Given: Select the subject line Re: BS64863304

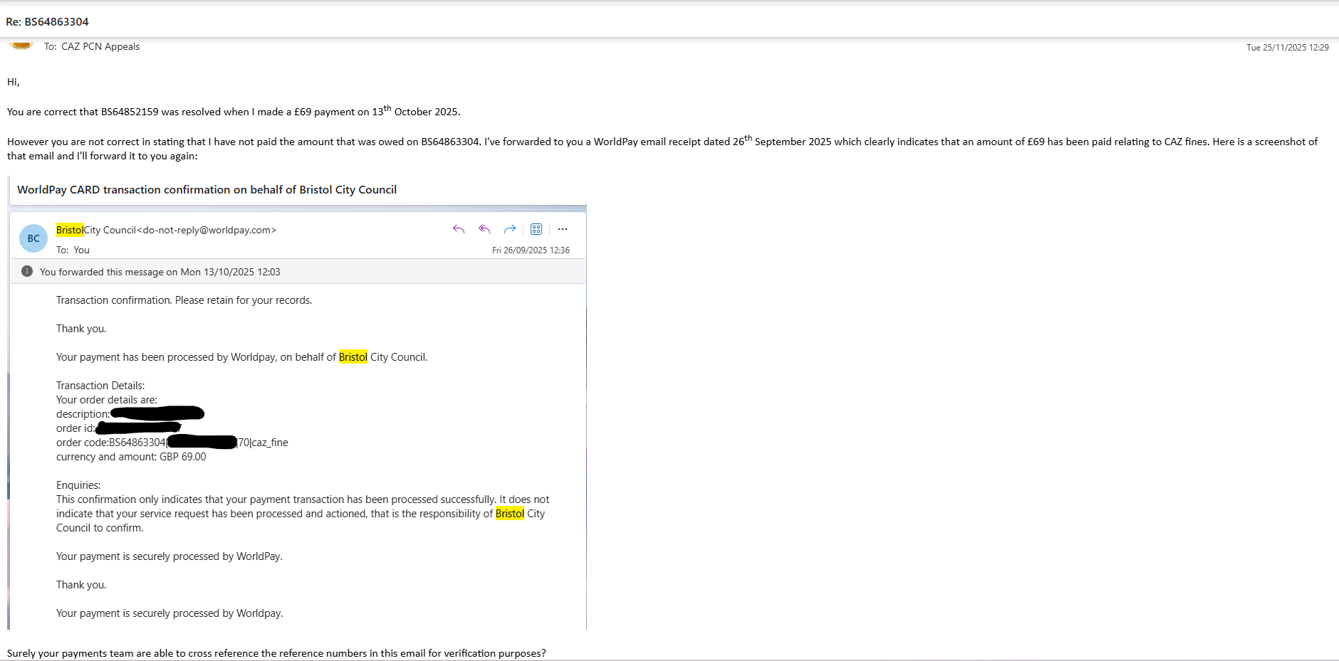Looking at the screenshot, I should pos(47,21).
